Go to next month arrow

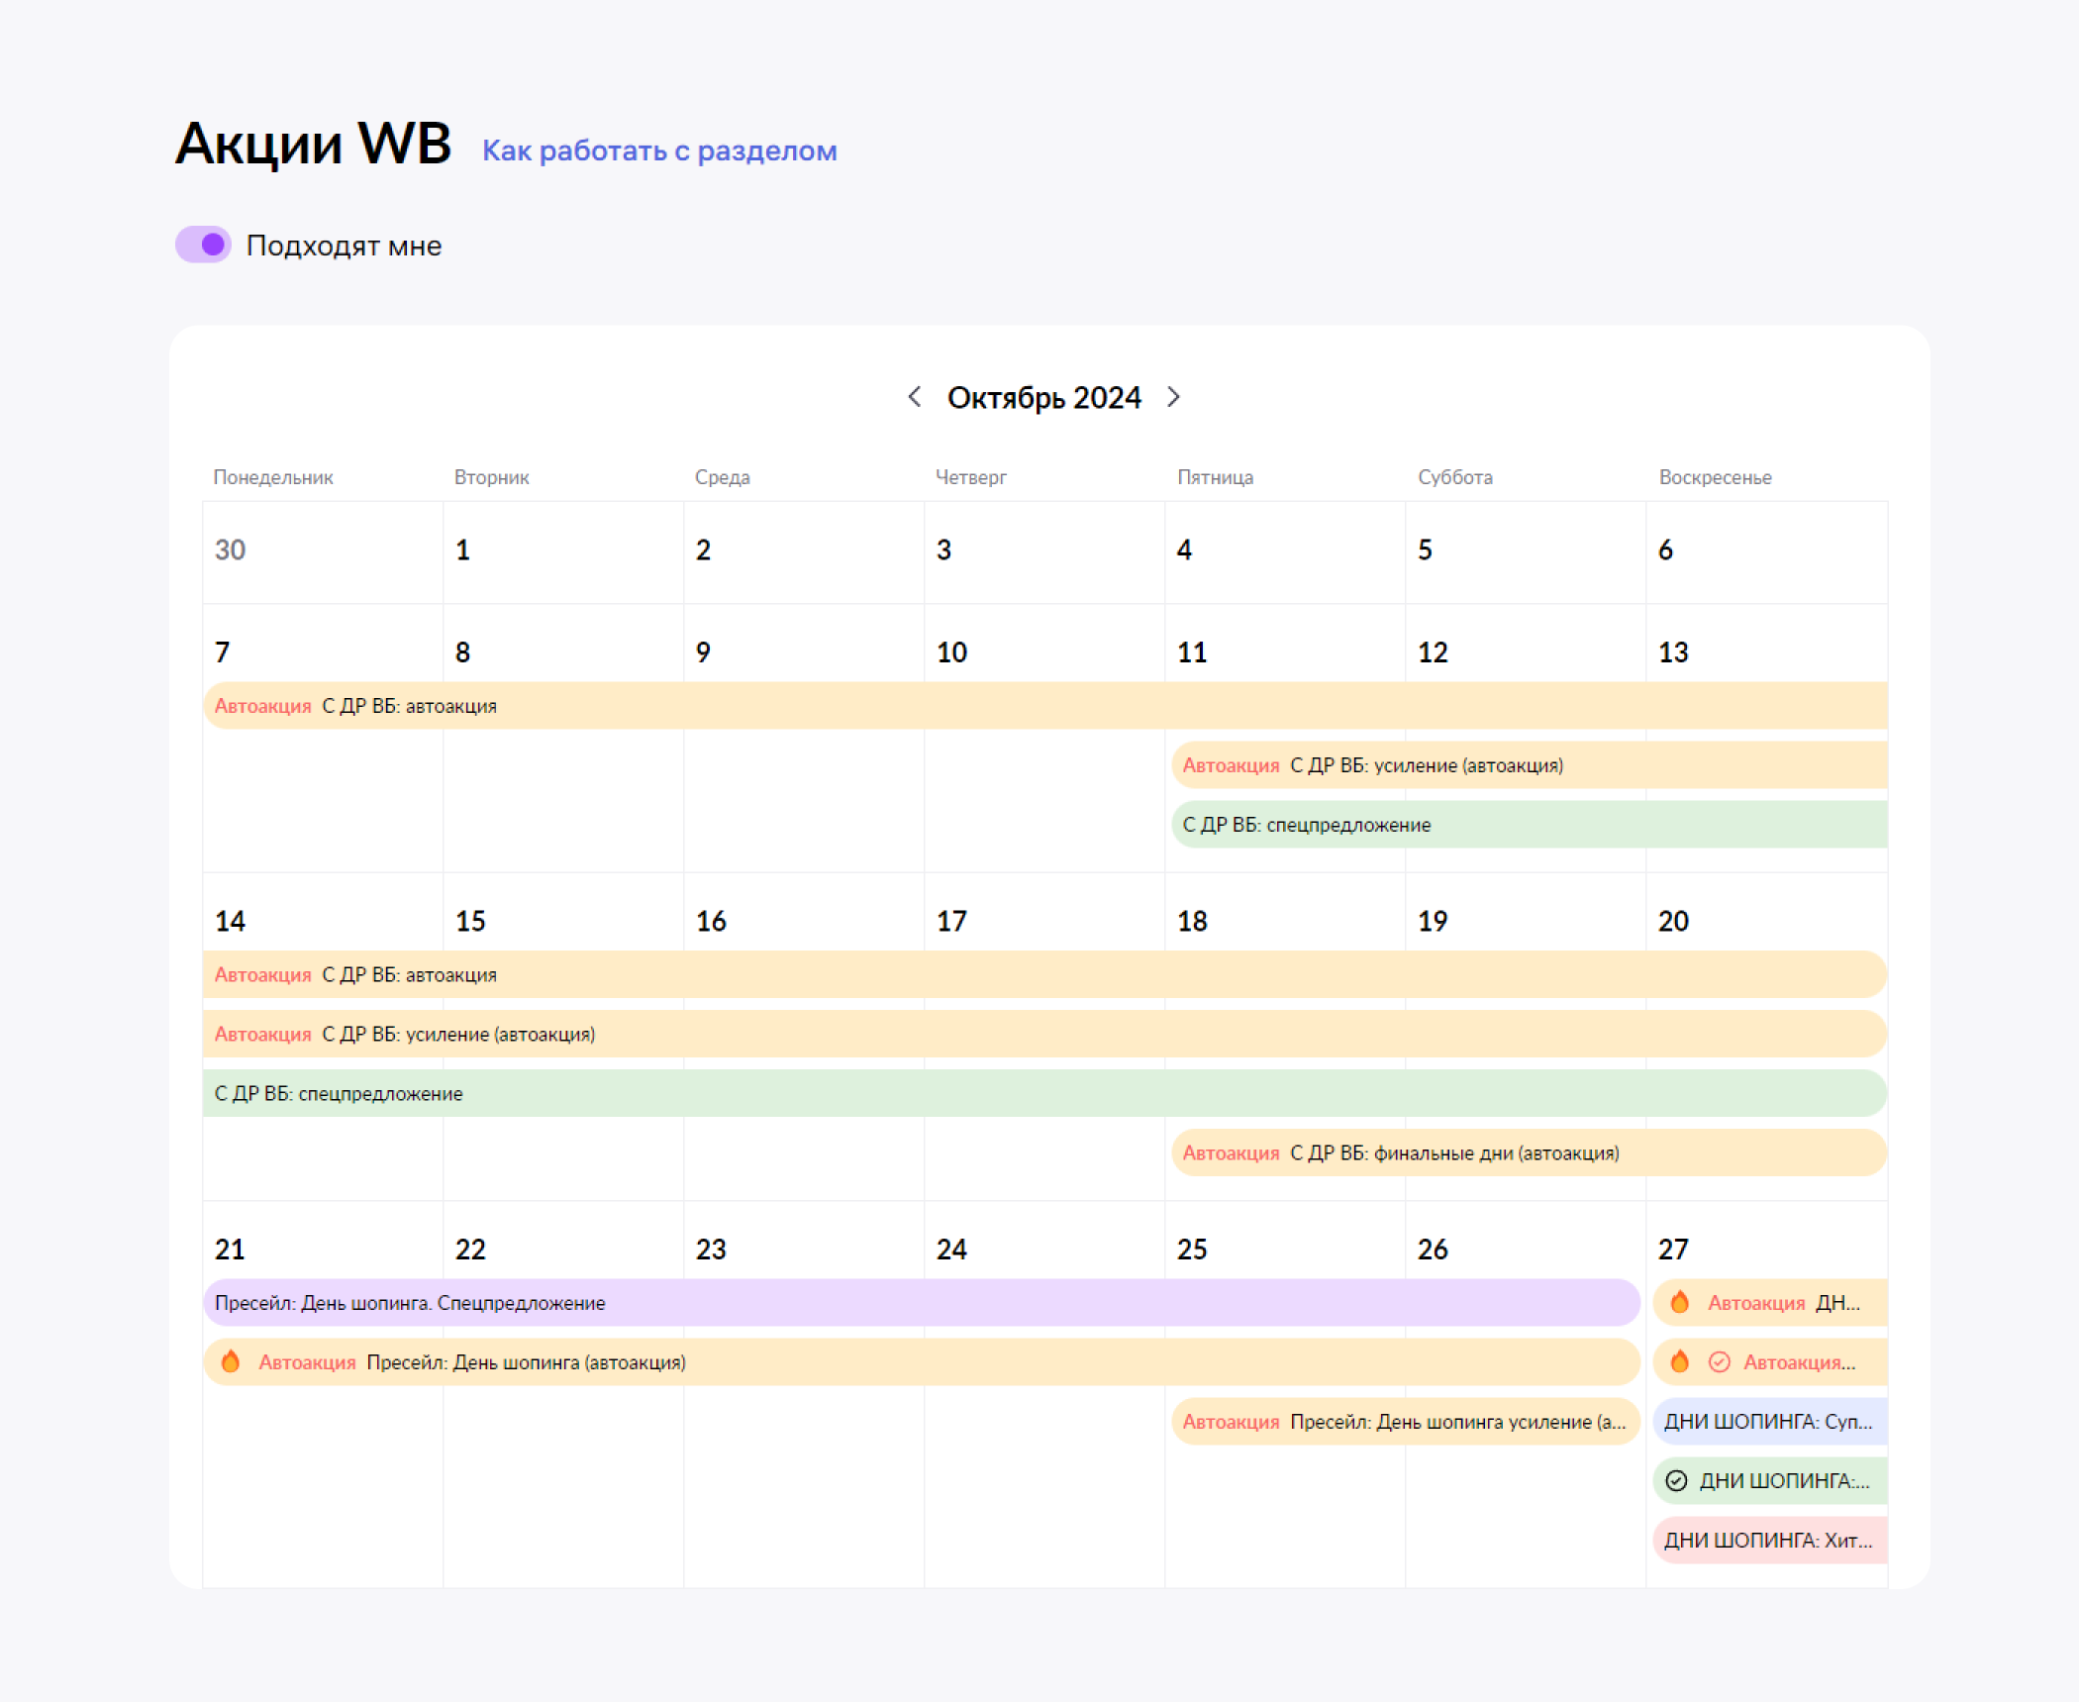tap(1174, 397)
